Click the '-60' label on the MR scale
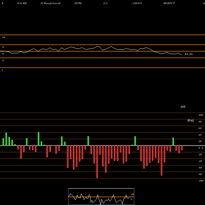The image size is (205, 205). [x=200, y=168]
